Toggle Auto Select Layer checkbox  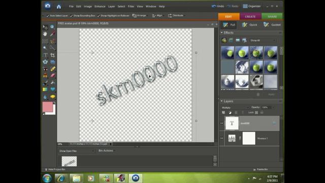click(x=48, y=16)
